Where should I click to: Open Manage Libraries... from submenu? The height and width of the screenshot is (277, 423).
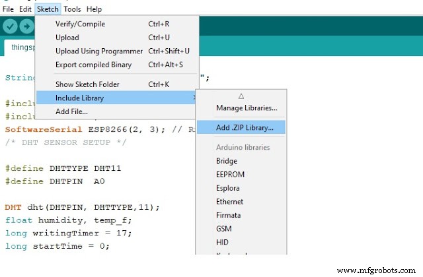click(x=247, y=108)
